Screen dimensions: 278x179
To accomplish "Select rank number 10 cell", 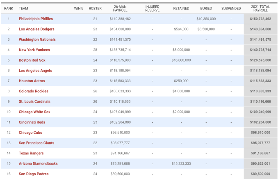I will (x=9, y=112).
